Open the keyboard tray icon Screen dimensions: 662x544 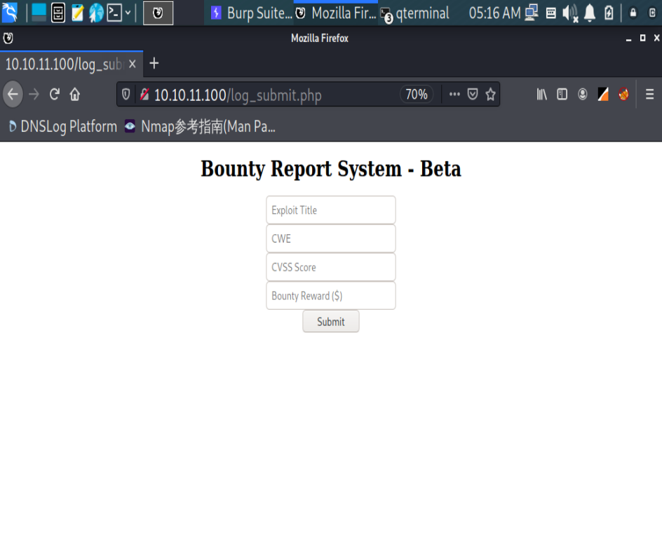click(550, 13)
